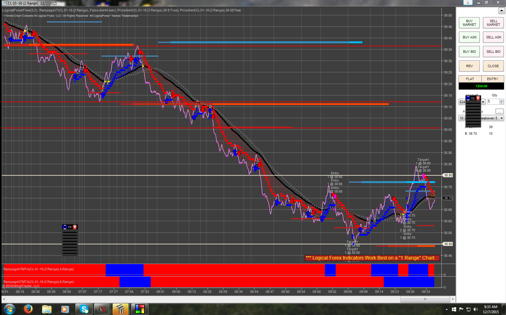Switch to the silver pillars taskbar app
Screen dimensions: 506x315
pos(121,309)
